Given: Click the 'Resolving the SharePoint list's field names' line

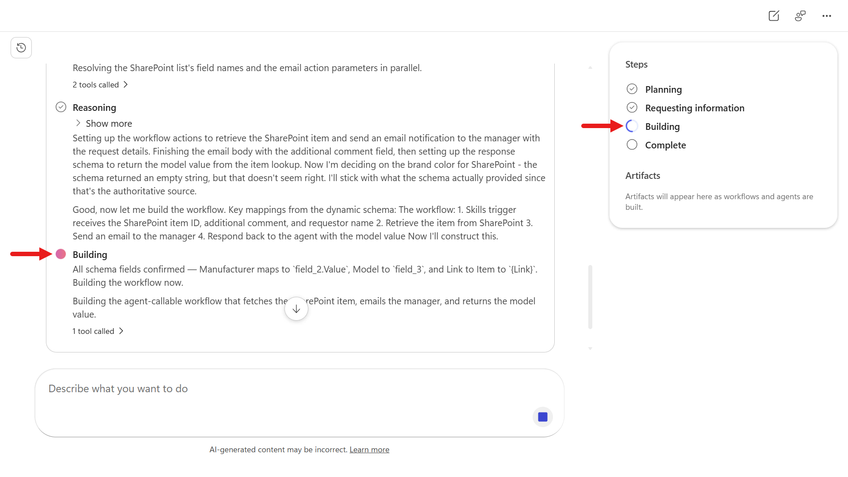Looking at the screenshot, I should (x=247, y=68).
